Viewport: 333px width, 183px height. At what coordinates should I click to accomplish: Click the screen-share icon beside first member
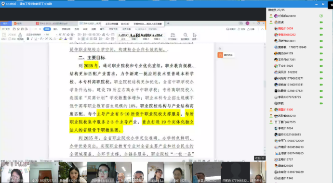coord(321,16)
